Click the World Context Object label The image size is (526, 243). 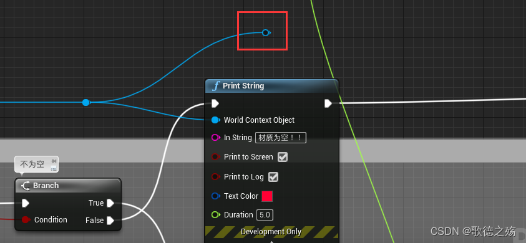[259, 120]
